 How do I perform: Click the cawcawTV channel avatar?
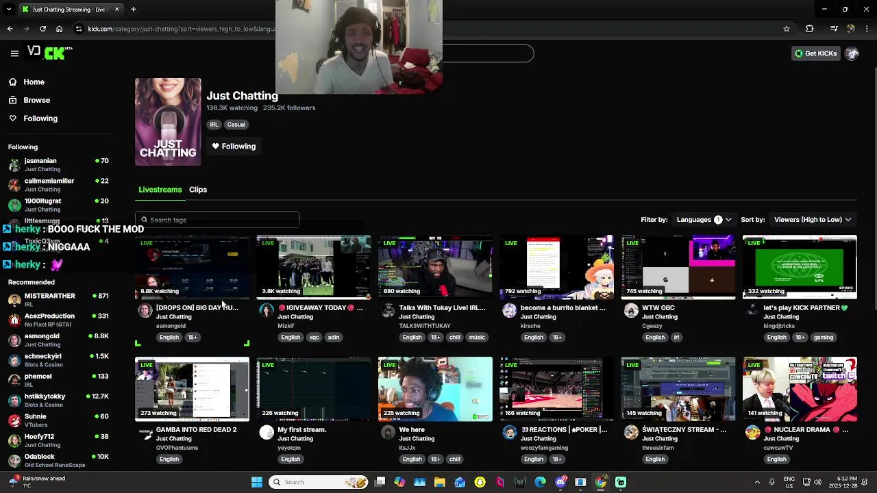[752, 433]
